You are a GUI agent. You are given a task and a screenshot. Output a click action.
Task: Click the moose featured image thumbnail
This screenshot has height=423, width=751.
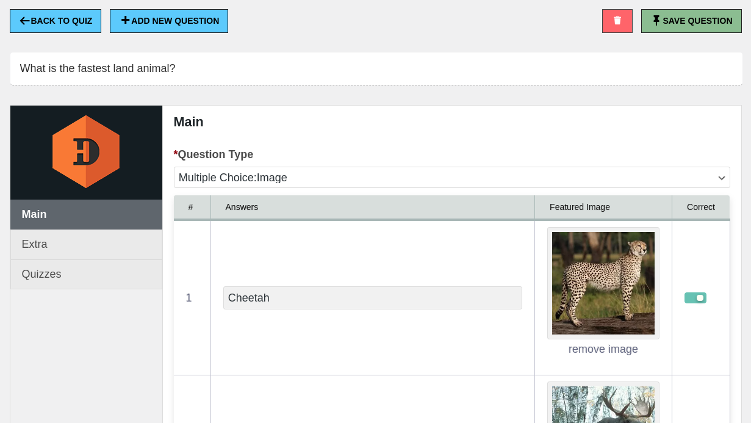(x=603, y=404)
